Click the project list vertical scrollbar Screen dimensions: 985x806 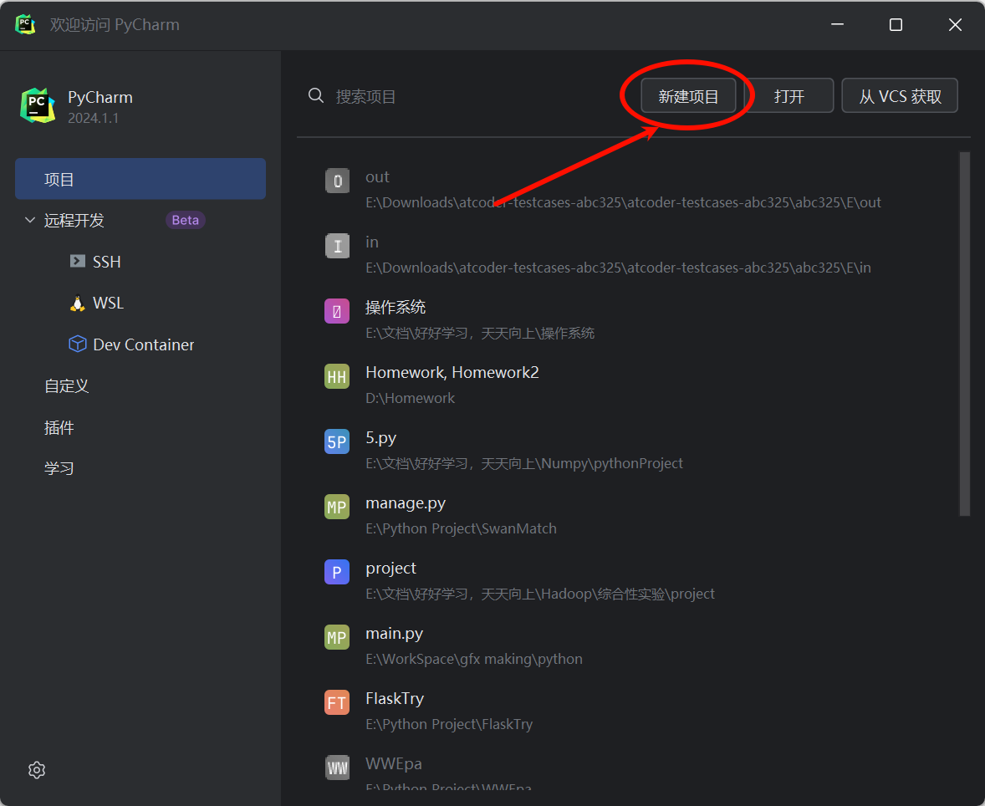[964, 334]
